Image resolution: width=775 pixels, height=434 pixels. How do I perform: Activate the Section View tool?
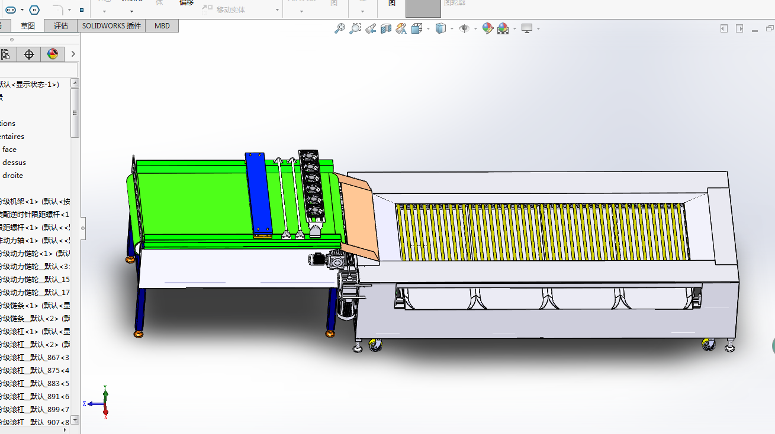click(x=386, y=28)
